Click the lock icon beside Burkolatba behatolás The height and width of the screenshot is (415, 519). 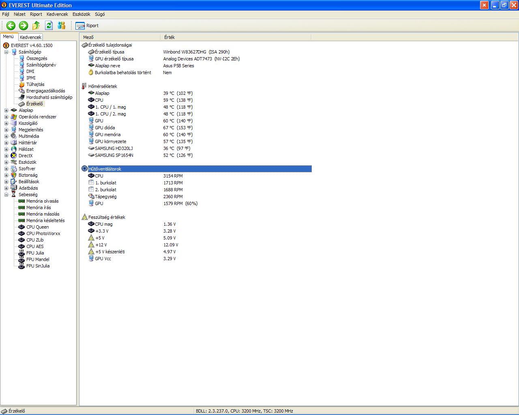[x=91, y=73]
